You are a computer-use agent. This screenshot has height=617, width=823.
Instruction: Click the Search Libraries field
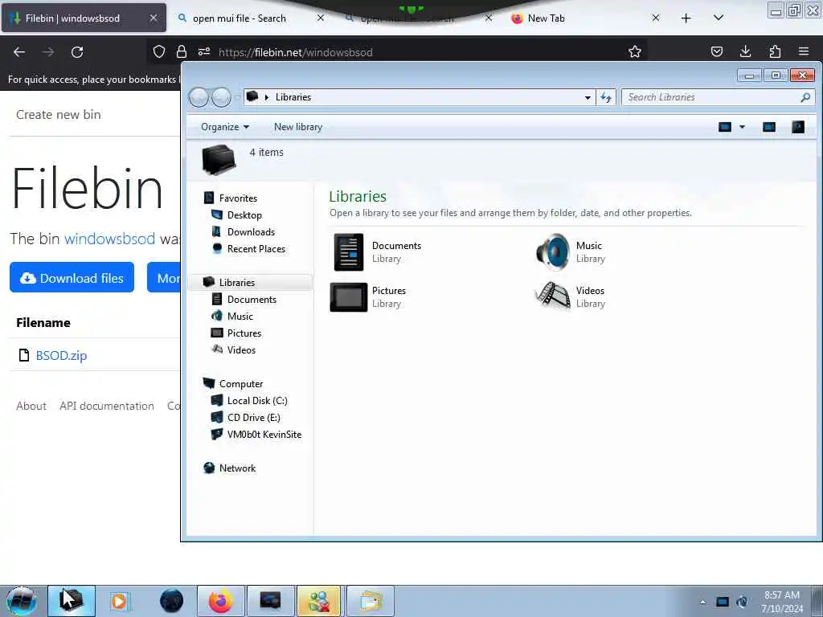click(712, 97)
